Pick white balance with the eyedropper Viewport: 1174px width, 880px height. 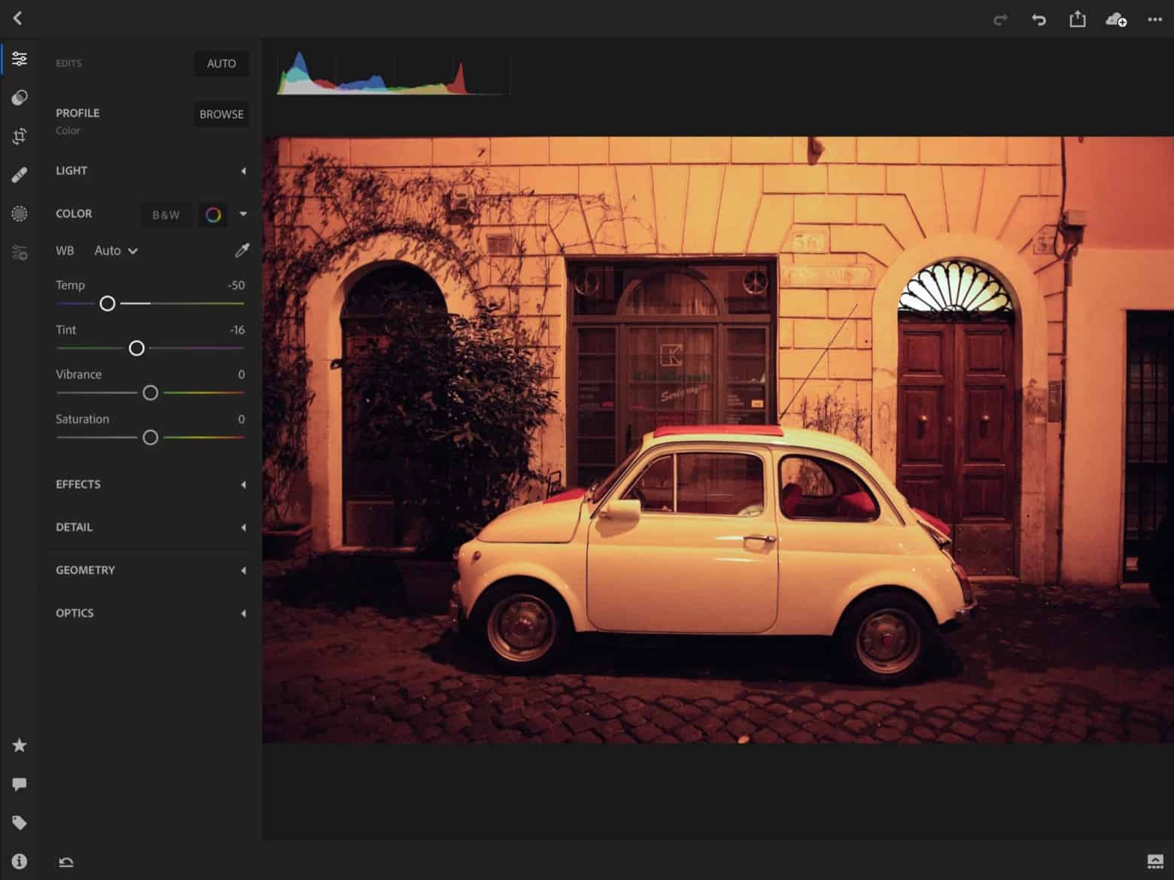pyautogui.click(x=242, y=250)
